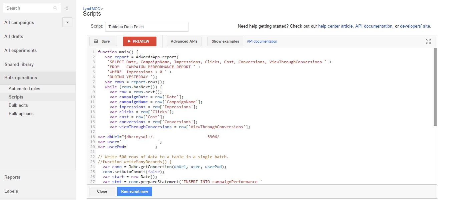Open the All campaigns dropdown arrow

click(x=67, y=22)
